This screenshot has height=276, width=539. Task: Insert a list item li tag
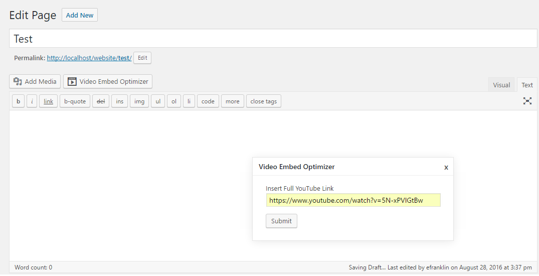(189, 101)
